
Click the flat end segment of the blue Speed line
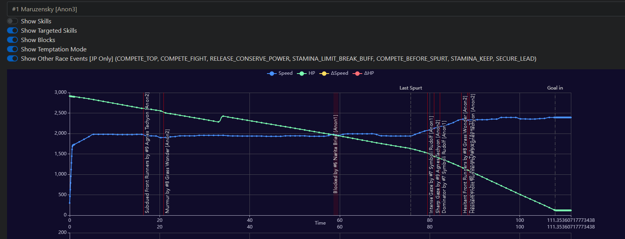click(563, 117)
